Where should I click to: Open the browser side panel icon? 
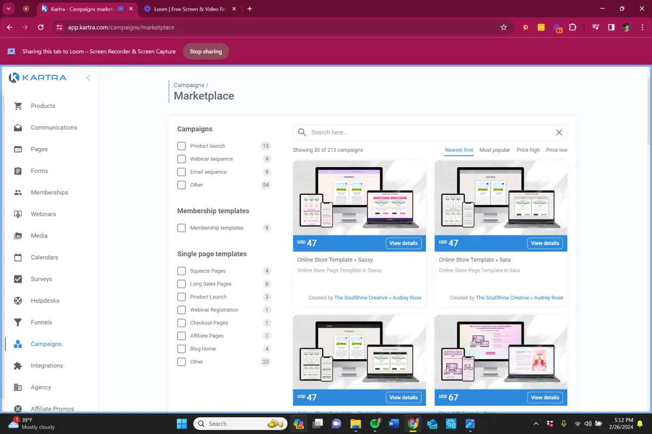(x=611, y=27)
